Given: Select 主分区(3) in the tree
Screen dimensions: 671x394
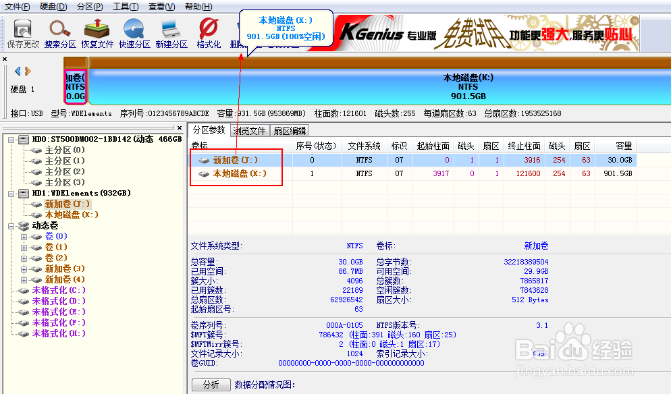Looking at the screenshot, I should pos(65,182).
